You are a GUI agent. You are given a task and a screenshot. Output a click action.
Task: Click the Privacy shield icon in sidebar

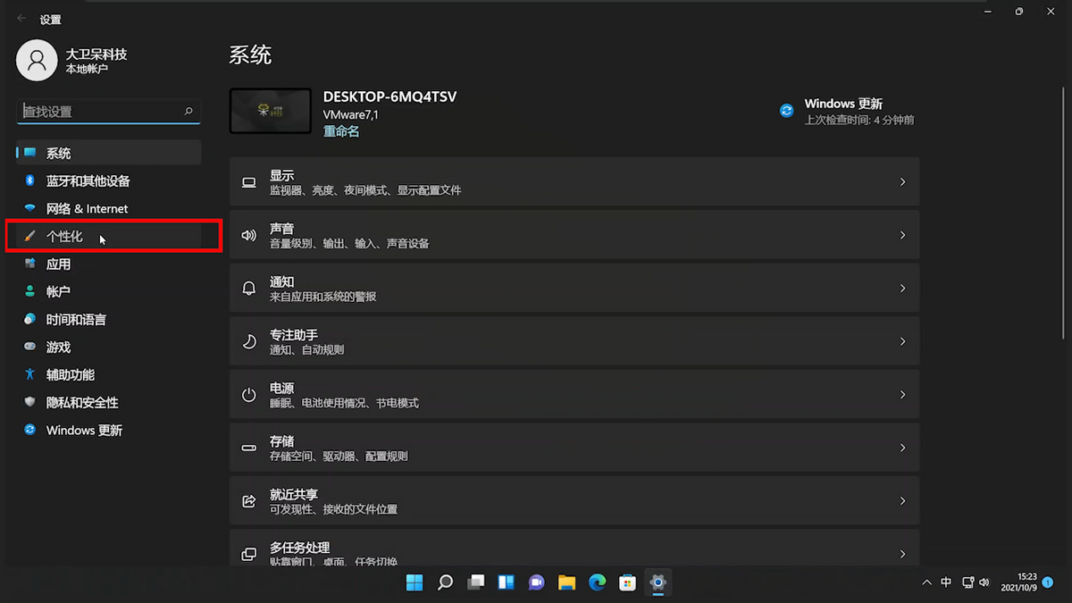point(29,402)
